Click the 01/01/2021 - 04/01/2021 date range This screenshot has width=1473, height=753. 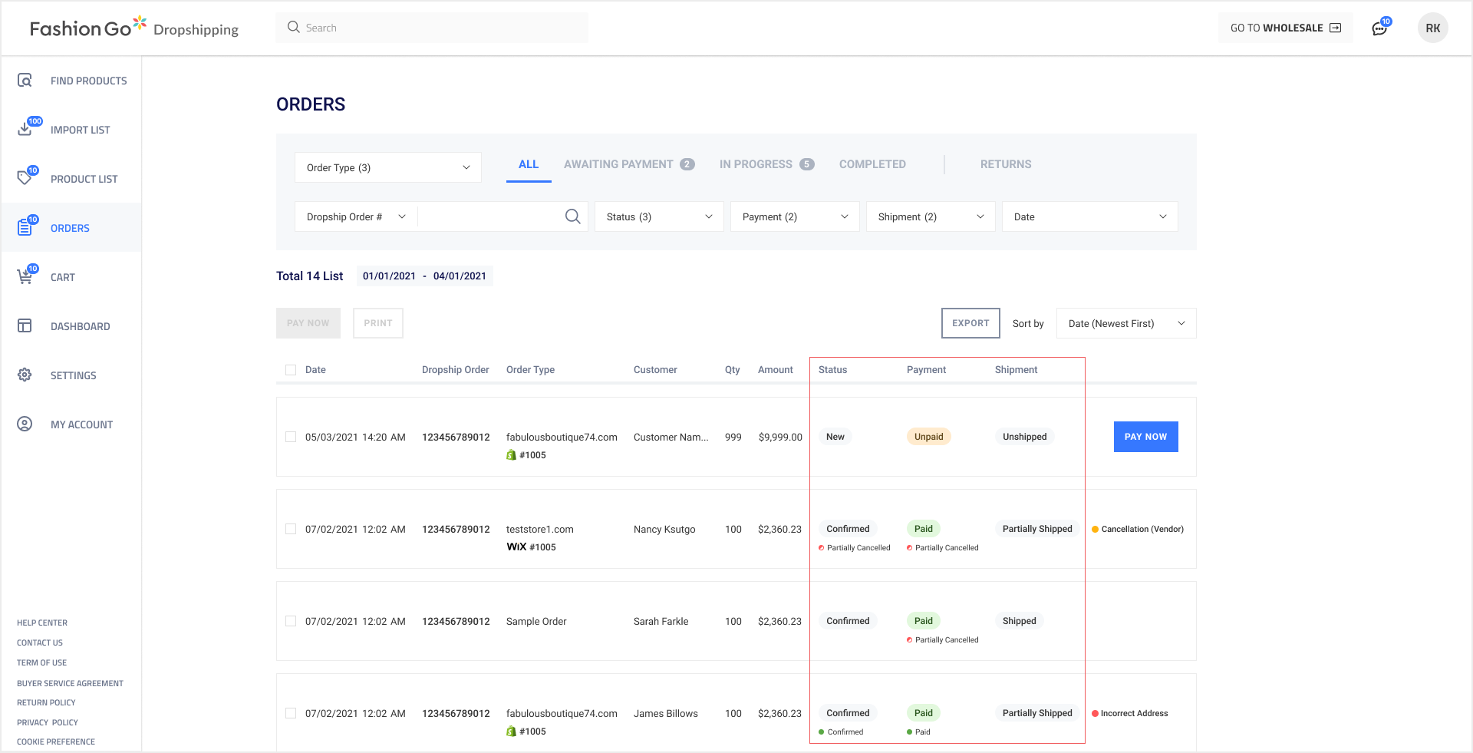424,276
